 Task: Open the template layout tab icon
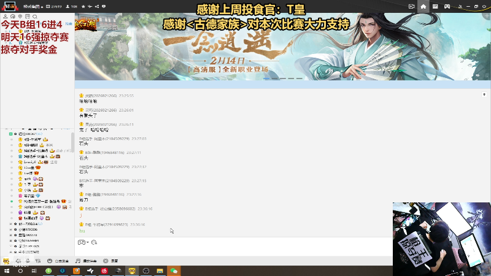[x=435, y=6]
